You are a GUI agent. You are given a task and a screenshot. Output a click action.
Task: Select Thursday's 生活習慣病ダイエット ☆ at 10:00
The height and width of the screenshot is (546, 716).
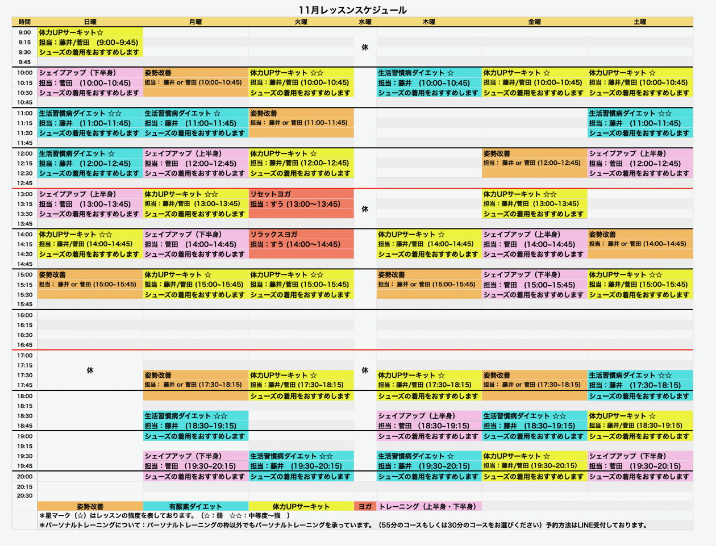[429, 73]
